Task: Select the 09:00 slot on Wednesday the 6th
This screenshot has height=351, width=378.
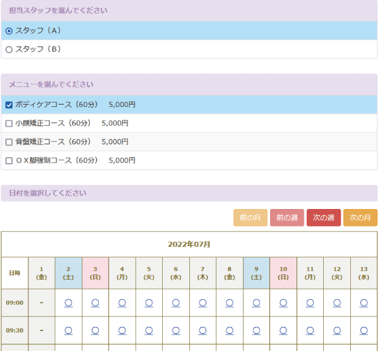Action: [x=176, y=302]
